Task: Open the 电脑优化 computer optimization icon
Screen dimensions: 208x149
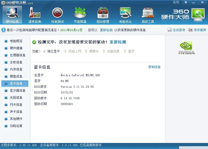Action: 125,13
